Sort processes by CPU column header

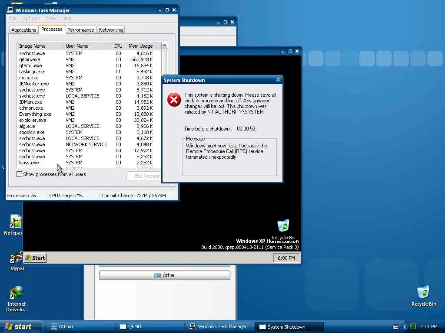pos(117,46)
